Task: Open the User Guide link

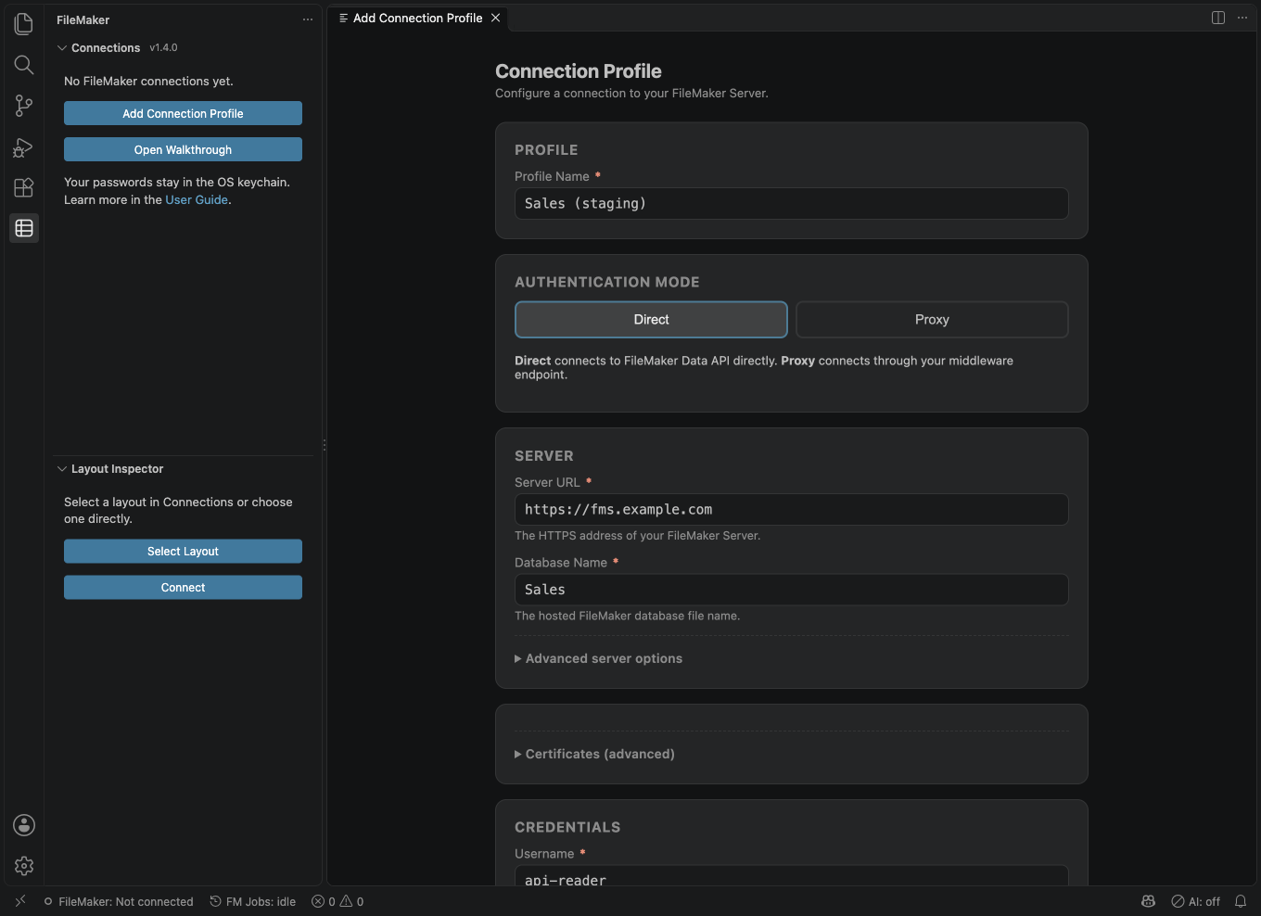Action: pyautogui.click(x=197, y=199)
